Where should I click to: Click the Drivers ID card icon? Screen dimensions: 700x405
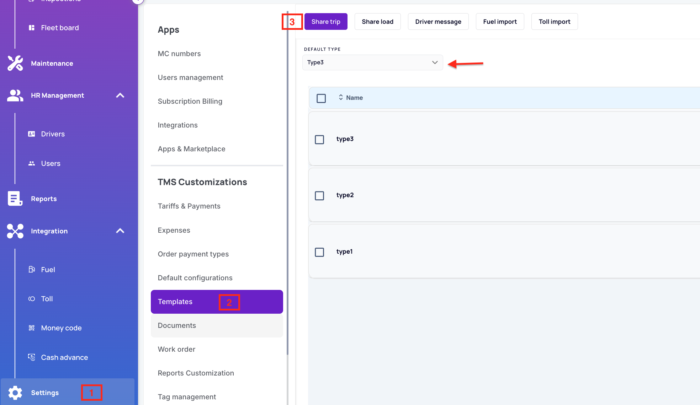tap(32, 134)
